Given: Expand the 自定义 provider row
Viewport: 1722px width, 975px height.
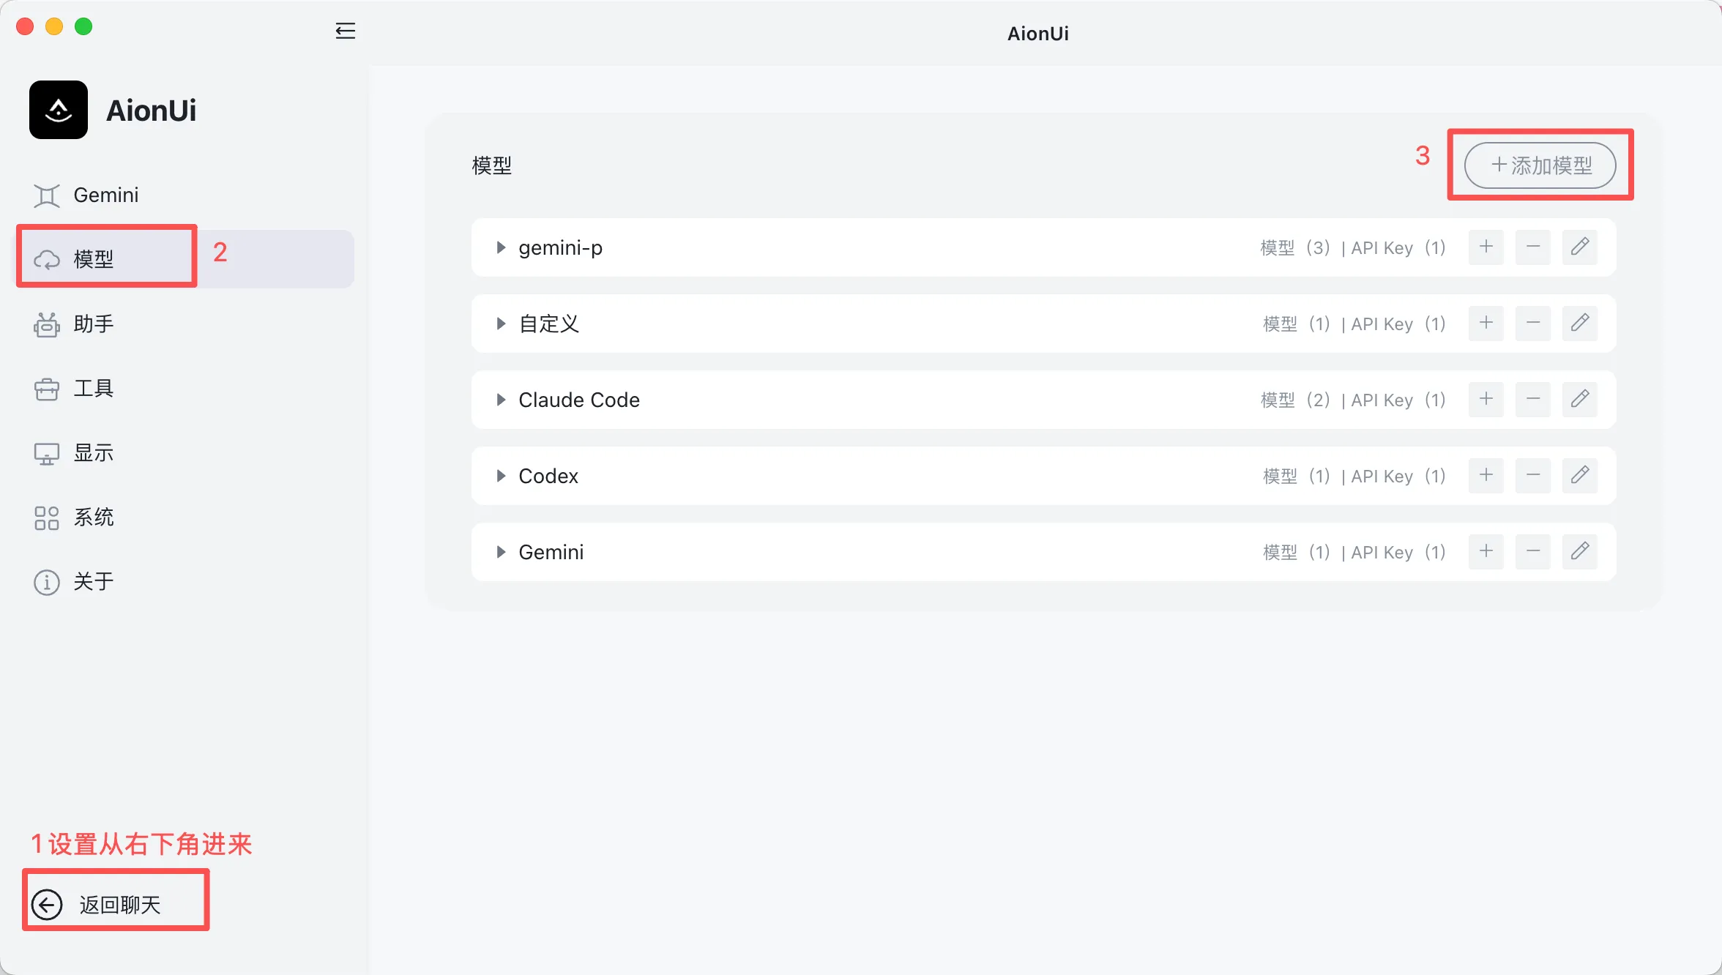Looking at the screenshot, I should click(x=501, y=324).
